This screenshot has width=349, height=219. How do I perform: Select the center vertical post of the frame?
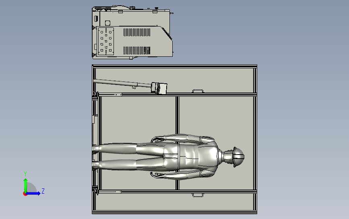178,143
